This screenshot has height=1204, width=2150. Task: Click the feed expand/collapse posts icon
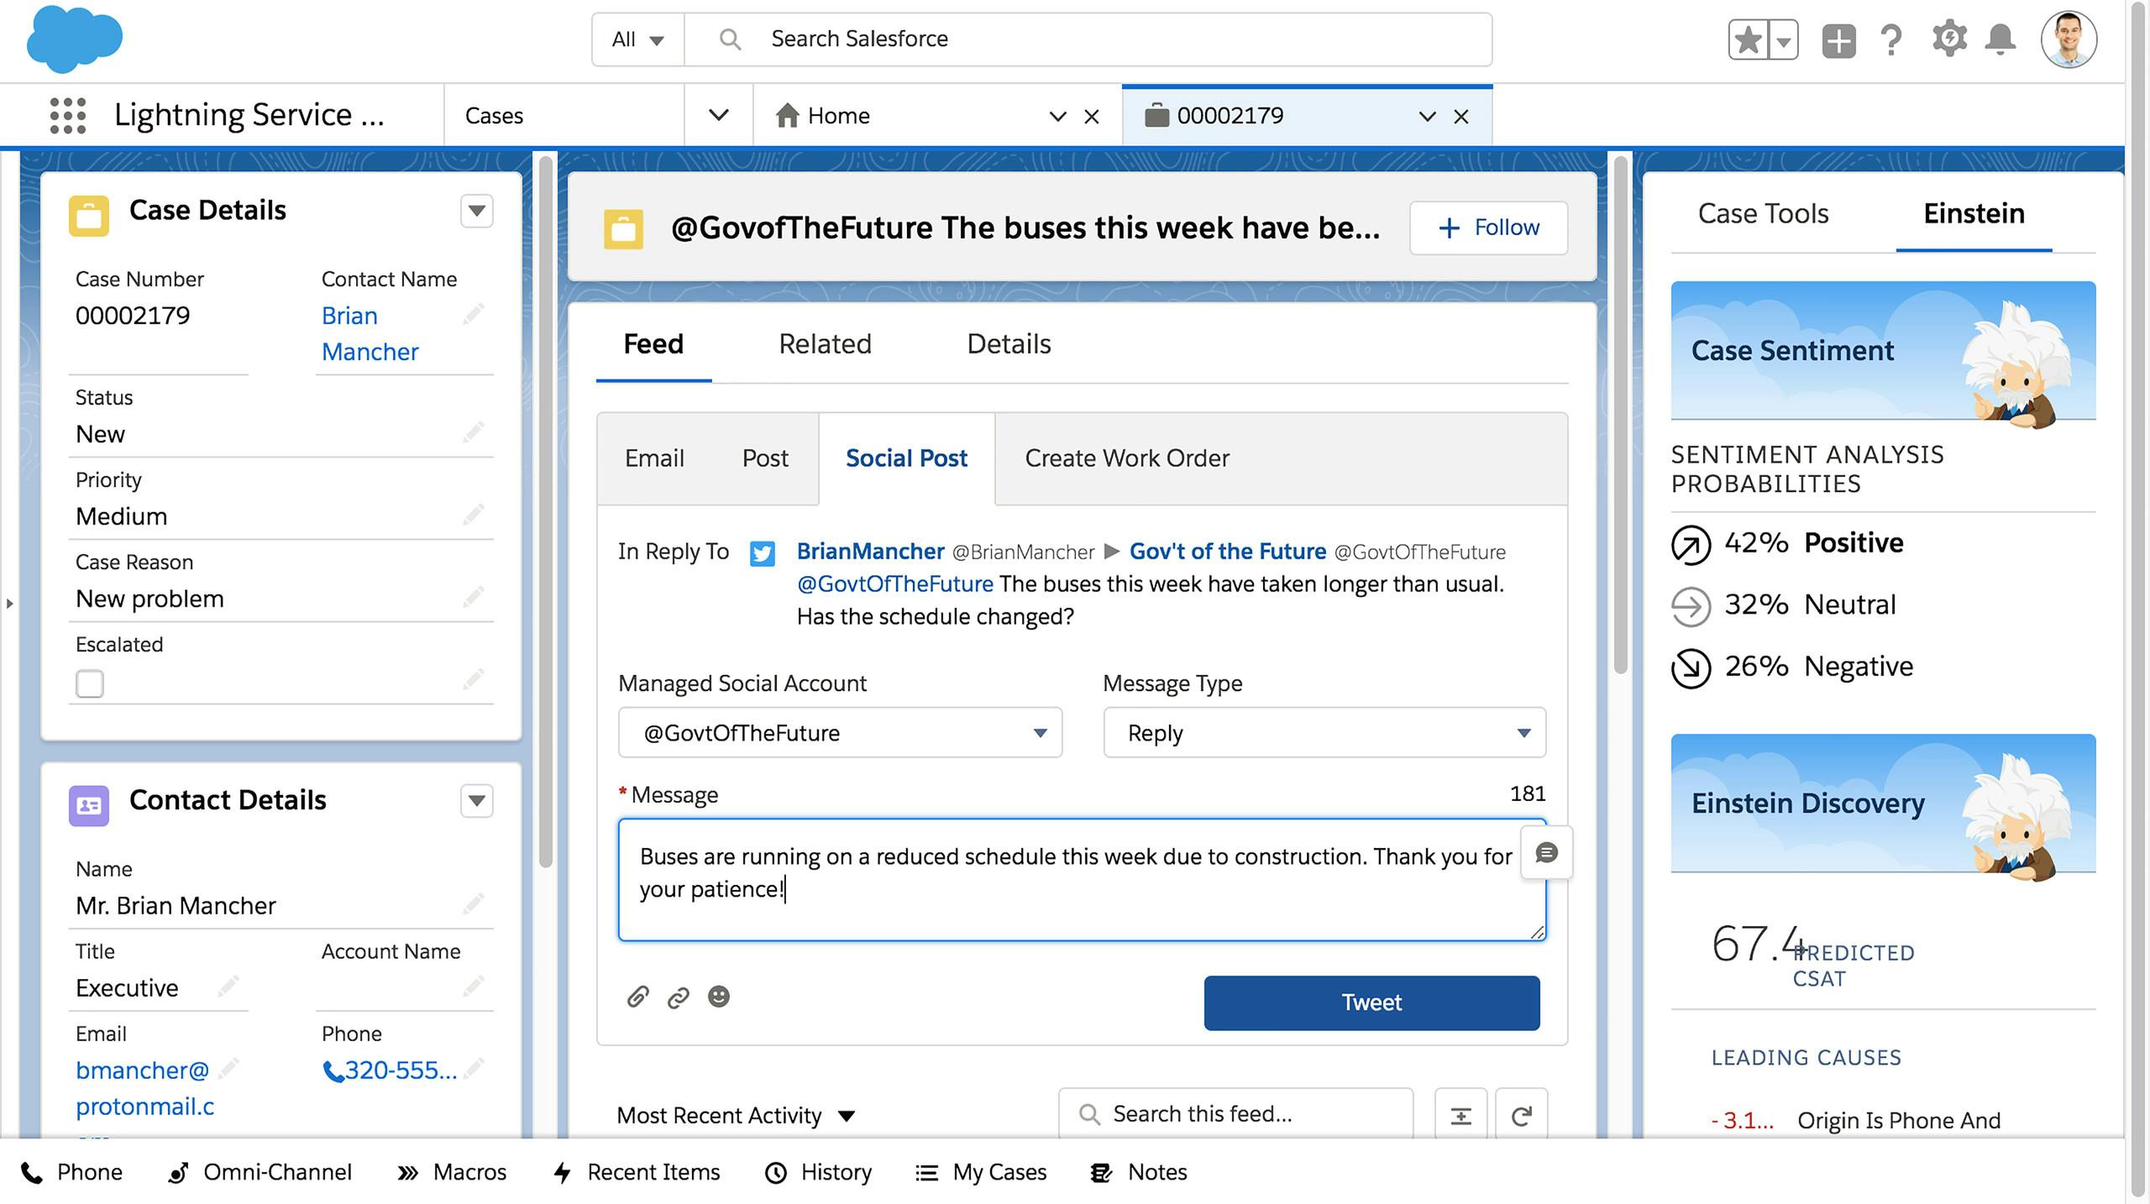click(x=1461, y=1116)
